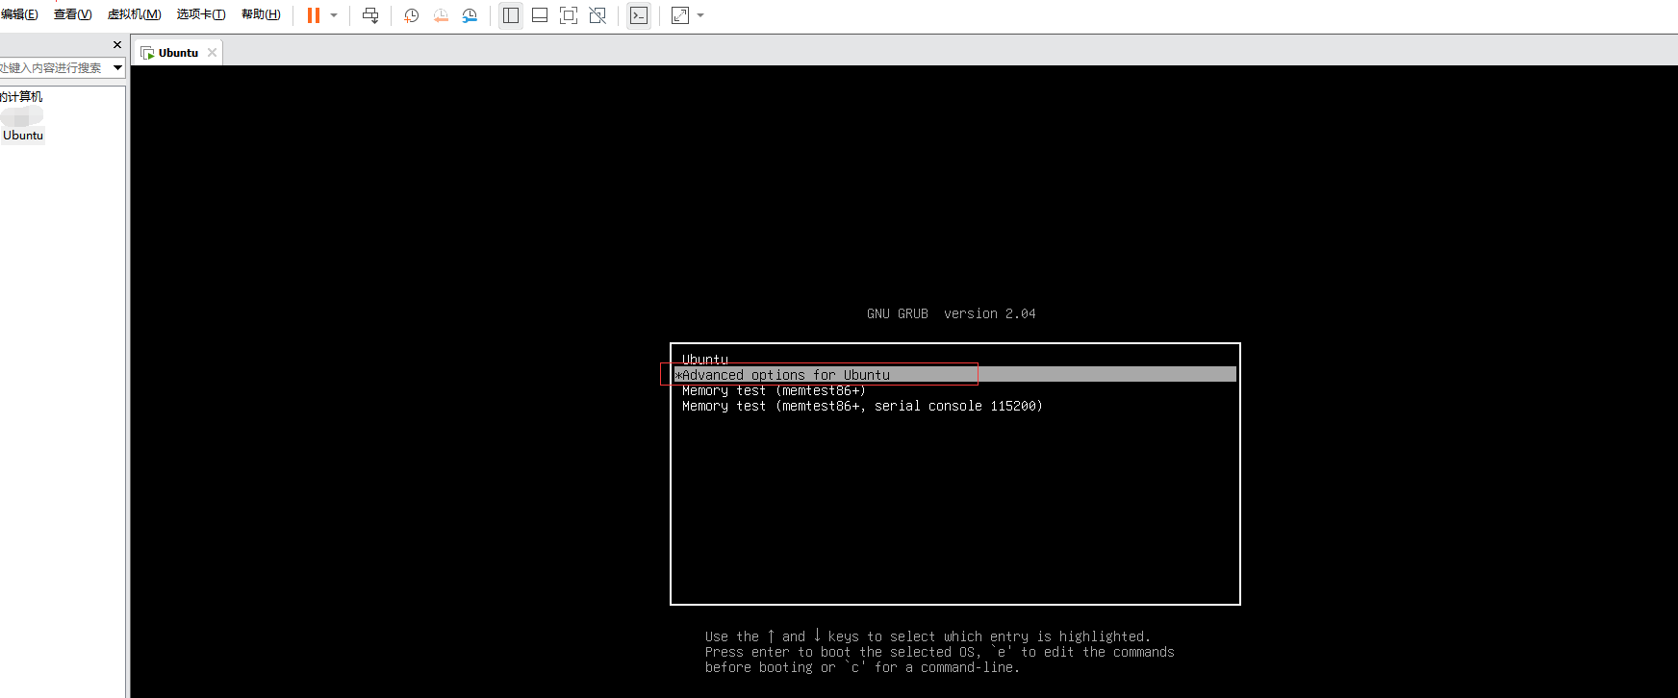Viewport: 1678px width, 698px height.
Task: Open the snapshot manager
Action: 470,15
